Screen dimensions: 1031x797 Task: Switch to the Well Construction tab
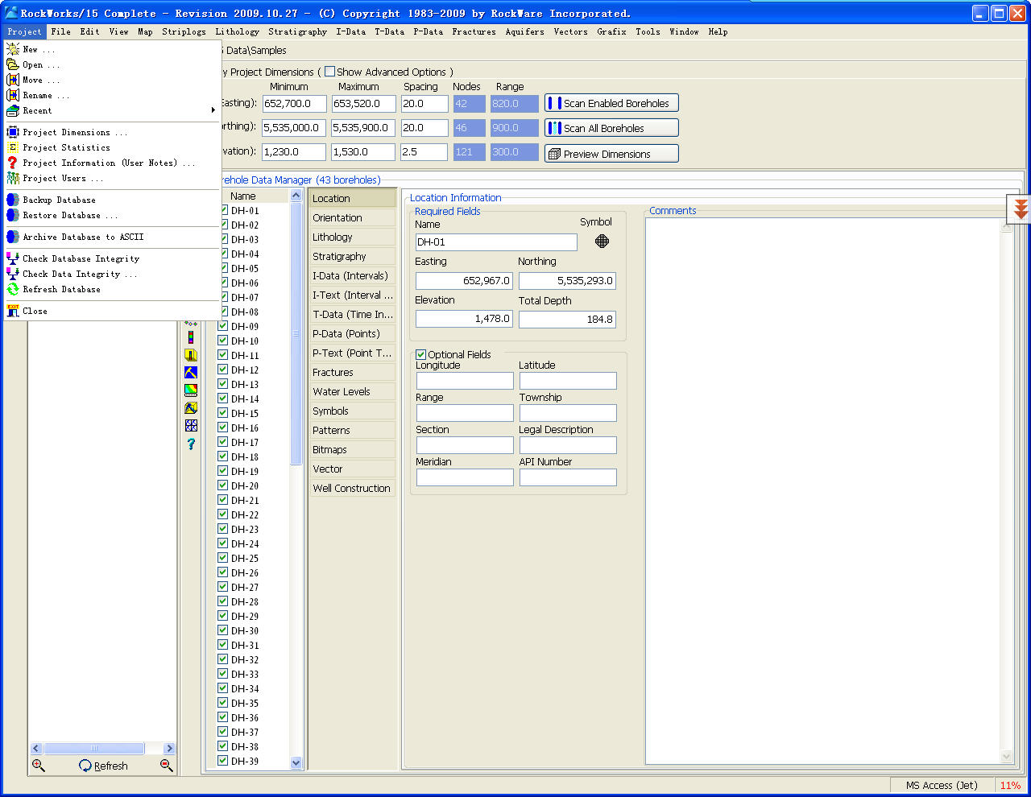353,488
